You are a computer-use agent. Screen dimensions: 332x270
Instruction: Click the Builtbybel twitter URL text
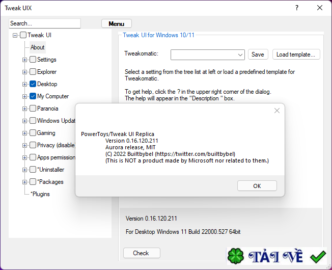coord(196,154)
